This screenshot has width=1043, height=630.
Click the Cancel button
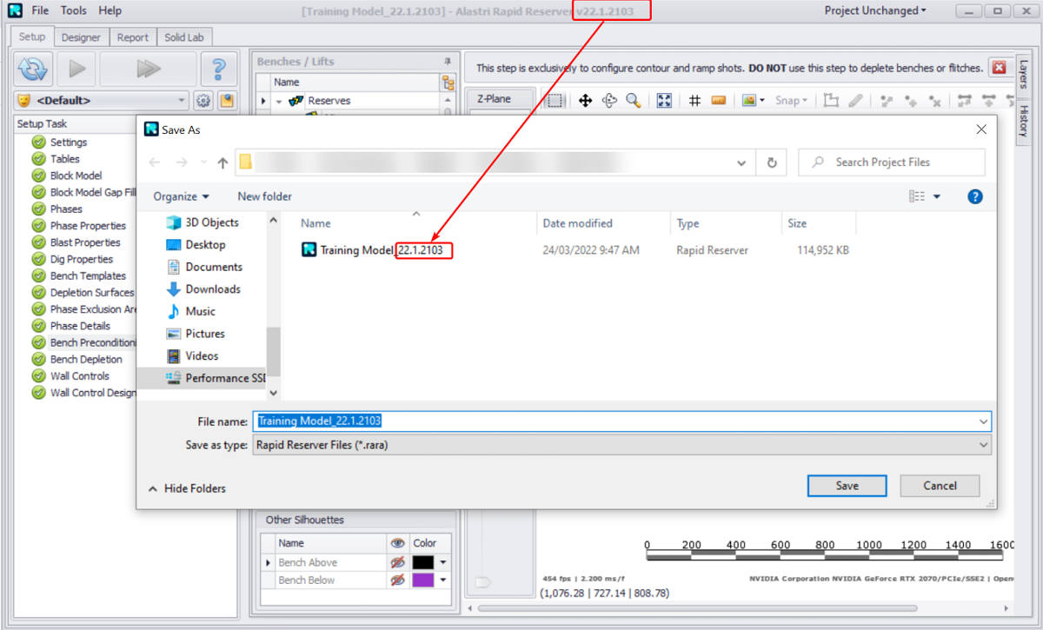(940, 486)
